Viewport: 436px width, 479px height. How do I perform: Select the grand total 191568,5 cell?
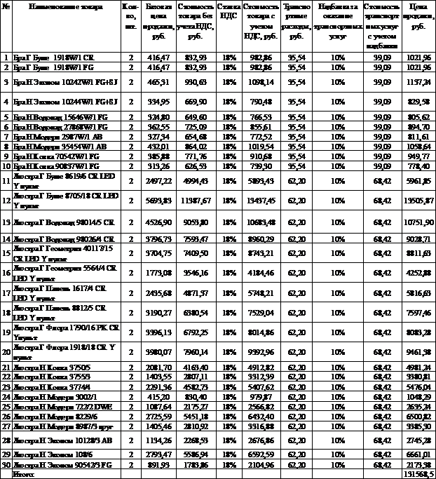tap(418, 474)
